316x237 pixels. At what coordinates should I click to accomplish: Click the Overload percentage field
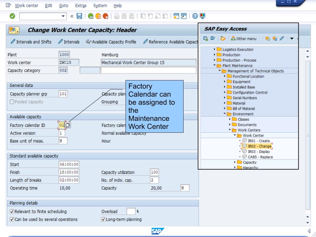[x=131, y=211]
